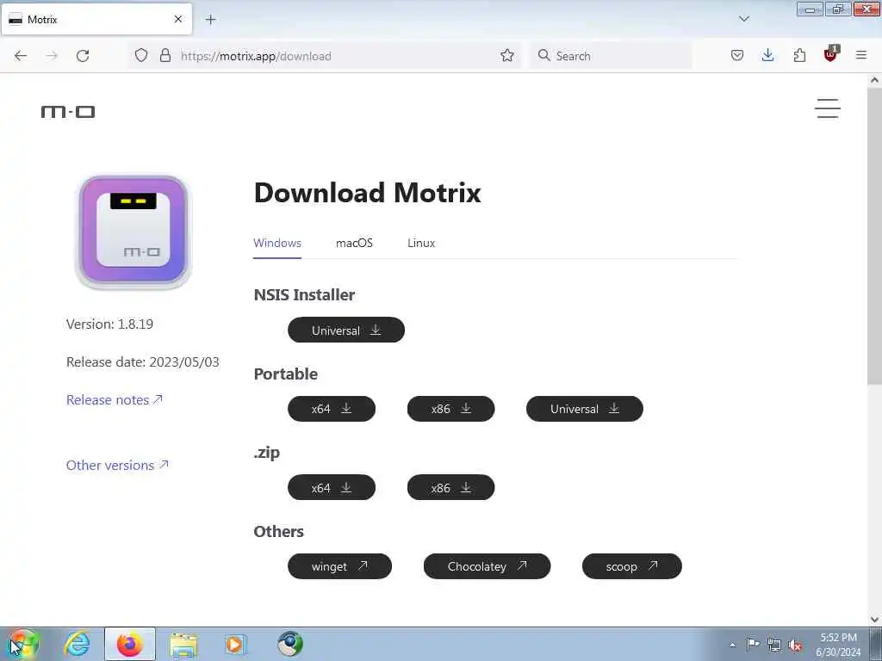
Task: Click the forward navigation arrow
Action: point(52,56)
